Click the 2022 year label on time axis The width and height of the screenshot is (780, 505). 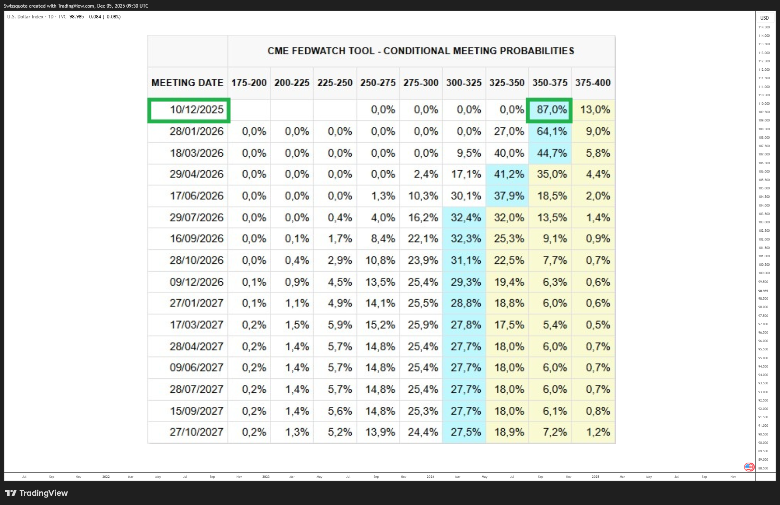click(x=106, y=477)
